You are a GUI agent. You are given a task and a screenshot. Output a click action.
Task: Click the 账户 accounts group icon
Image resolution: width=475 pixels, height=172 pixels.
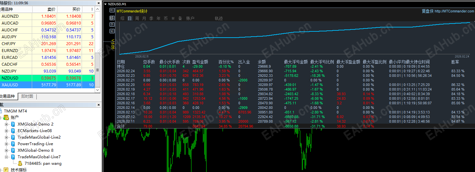click(x=6, y=117)
